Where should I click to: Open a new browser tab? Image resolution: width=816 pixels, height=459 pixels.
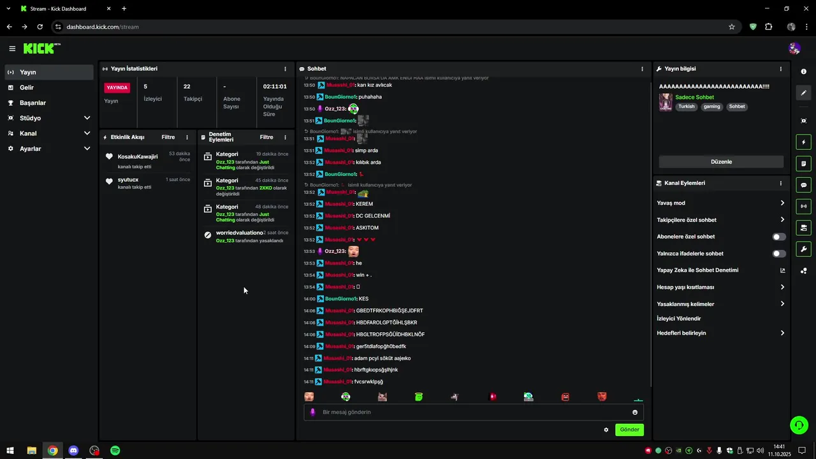(x=124, y=9)
